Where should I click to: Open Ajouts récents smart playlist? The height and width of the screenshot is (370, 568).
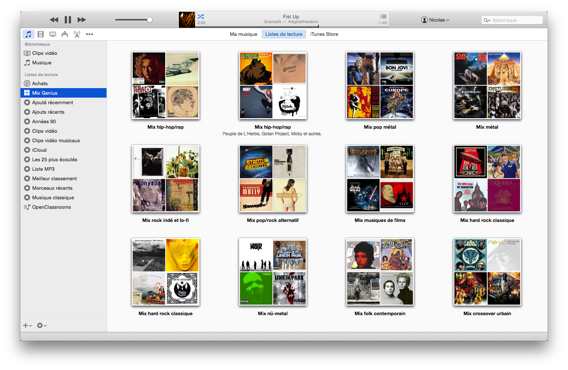(64, 112)
